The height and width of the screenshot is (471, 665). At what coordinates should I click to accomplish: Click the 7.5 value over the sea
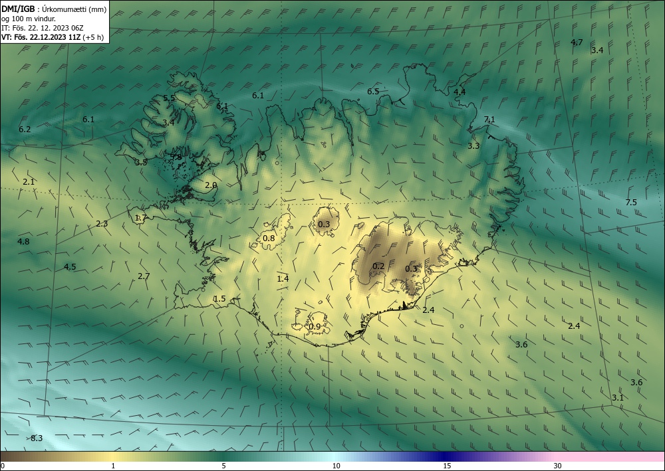tap(631, 203)
